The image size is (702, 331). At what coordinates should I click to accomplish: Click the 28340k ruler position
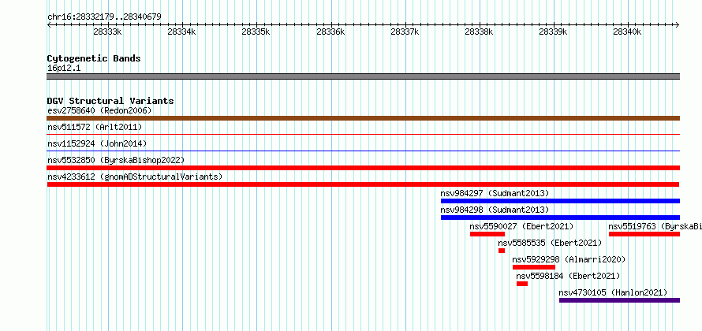628,32
